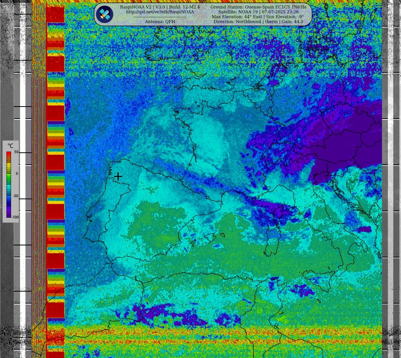Click 'Ground Station: Ouense-Spain EC1CS_IN63bi' text
The width and height of the screenshot is (401, 358).
[x=258, y=7]
